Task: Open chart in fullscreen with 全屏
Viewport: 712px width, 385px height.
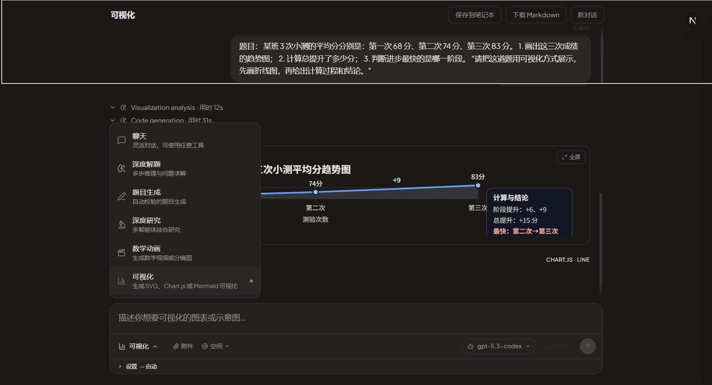Action: [x=571, y=157]
